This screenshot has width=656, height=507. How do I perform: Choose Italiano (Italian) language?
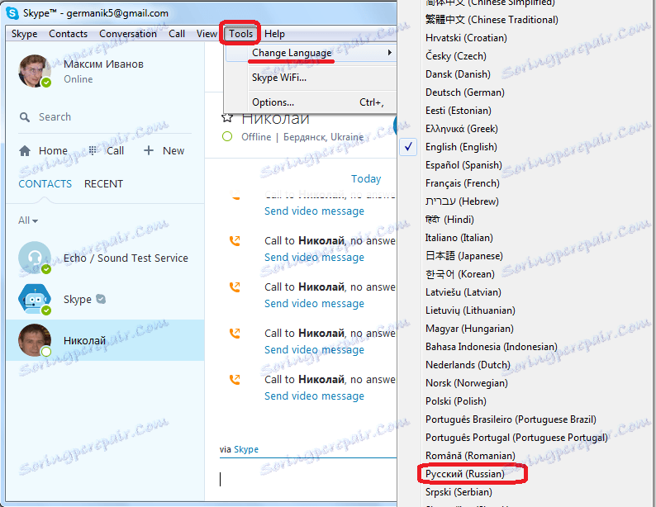tap(459, 238)
